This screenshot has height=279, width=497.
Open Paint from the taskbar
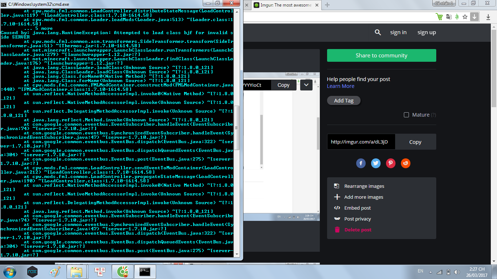pos(55,271)
